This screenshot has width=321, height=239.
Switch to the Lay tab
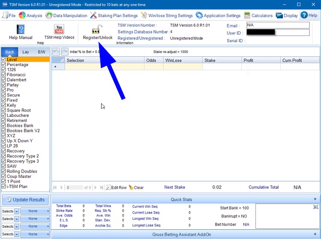[26, 52]
